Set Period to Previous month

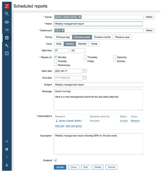click(x=102, y=37)
